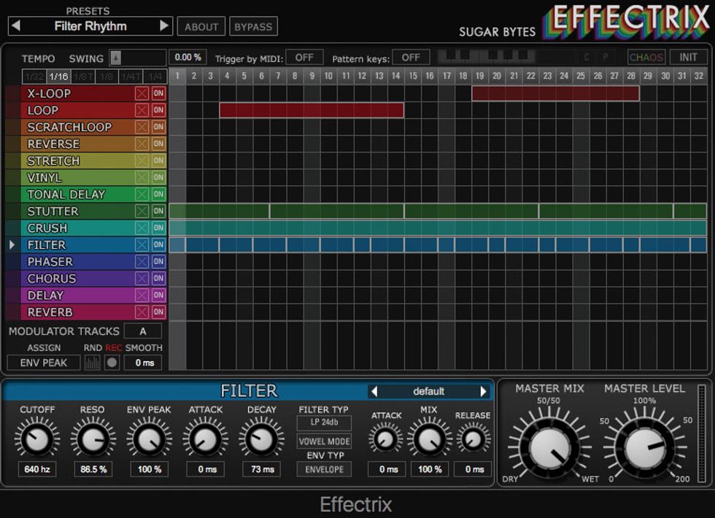Click the ABOUT button
The height and width of the screenshot is (518, 715).
click(x=201, y=27)
